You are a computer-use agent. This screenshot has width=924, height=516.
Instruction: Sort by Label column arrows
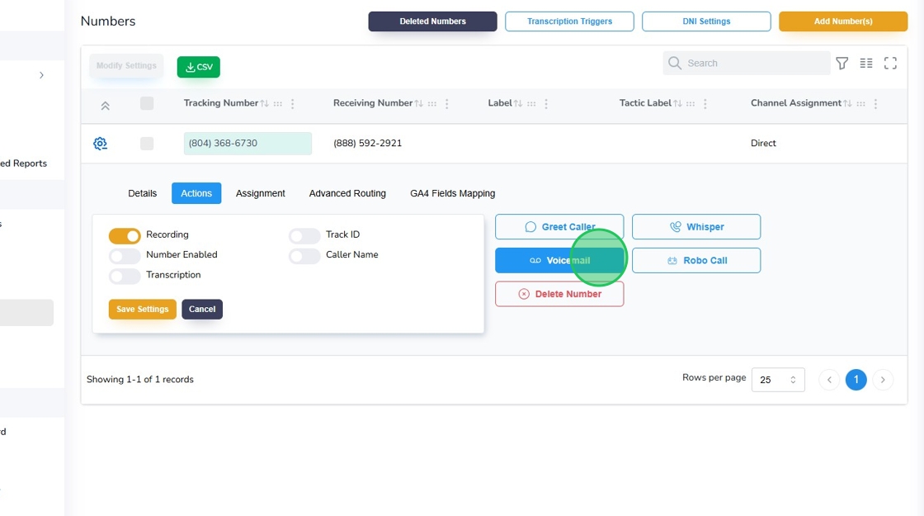click(518, 103)
